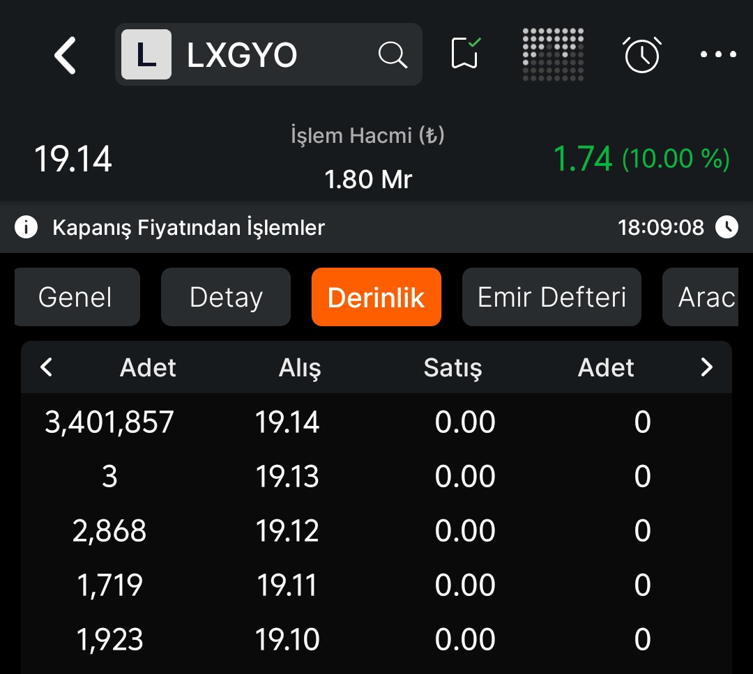Tap the Satış column header
The width and height of the screenshot is (753, 674).
[452, 368]
